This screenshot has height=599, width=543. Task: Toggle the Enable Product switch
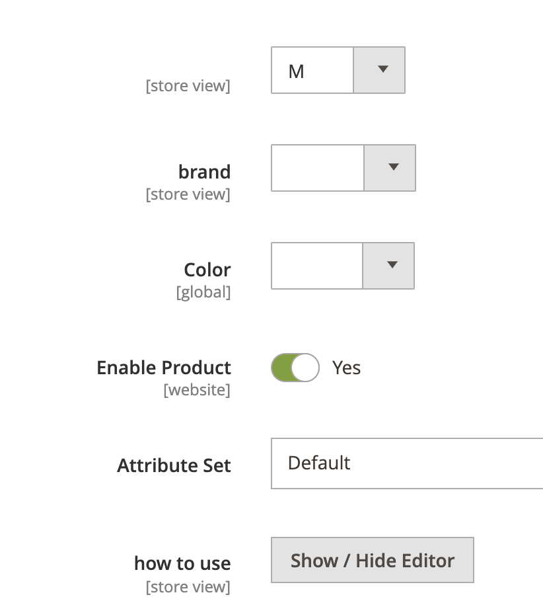(295, 368)
